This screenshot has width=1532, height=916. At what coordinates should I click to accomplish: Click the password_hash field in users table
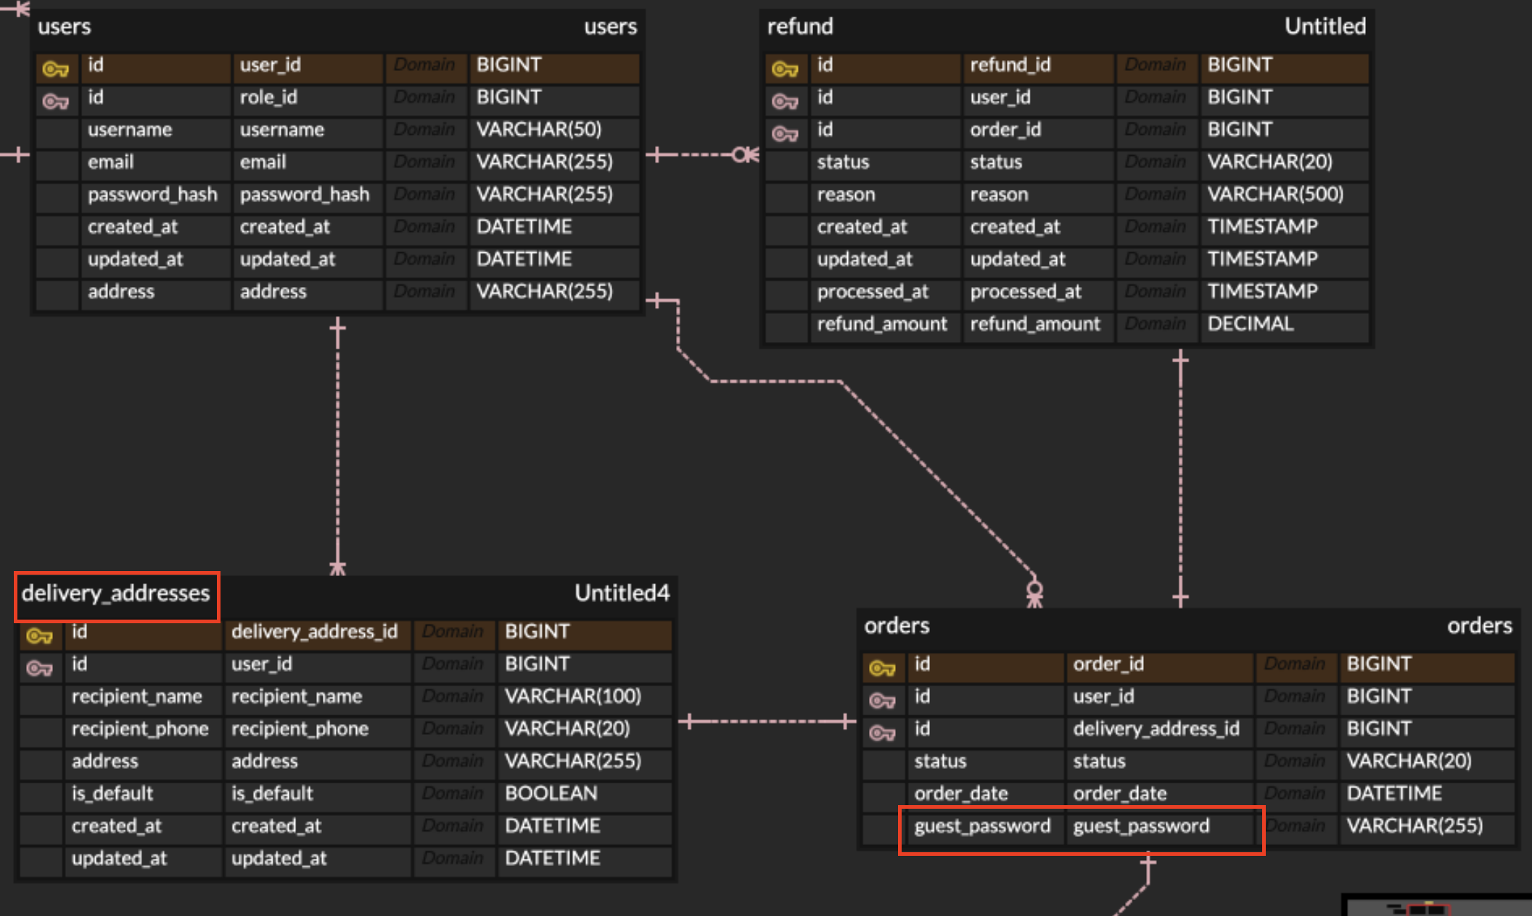[x=152, y=194]
